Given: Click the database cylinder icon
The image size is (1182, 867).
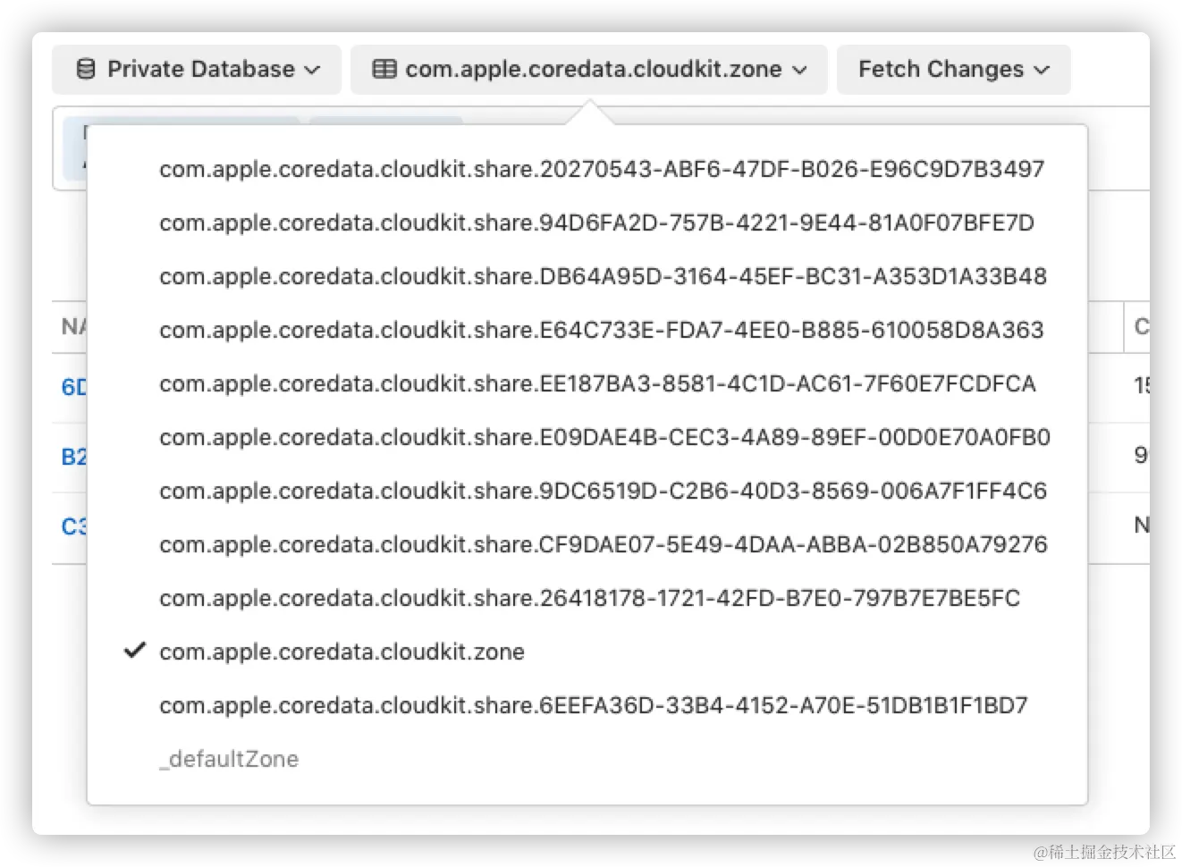Looking at the screenshot, I should click(x=86, y=69).
